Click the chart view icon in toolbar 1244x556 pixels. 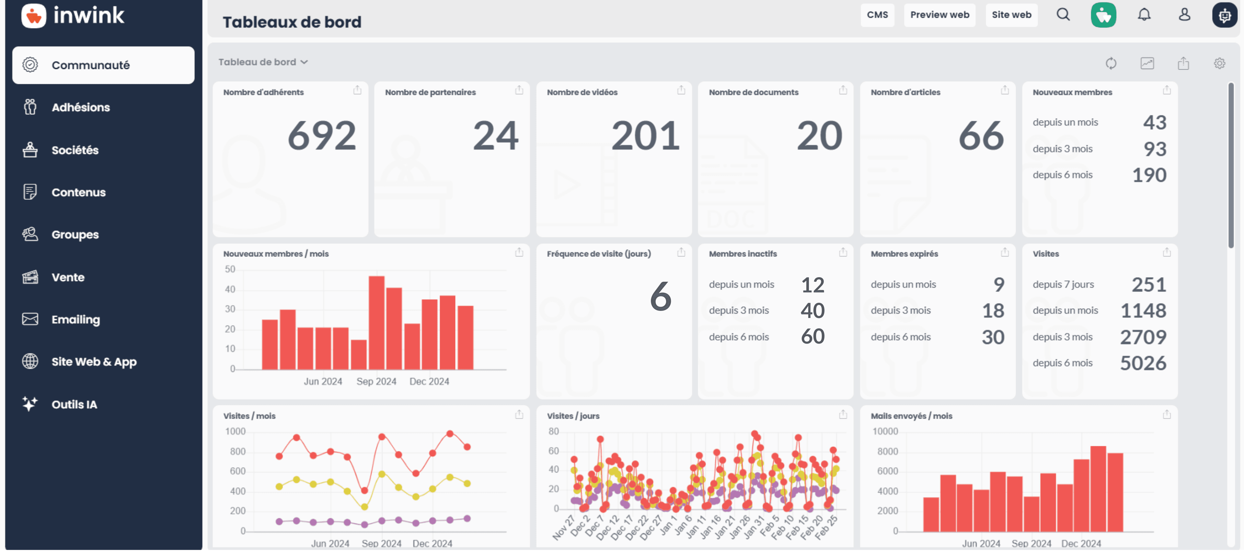1147,63
